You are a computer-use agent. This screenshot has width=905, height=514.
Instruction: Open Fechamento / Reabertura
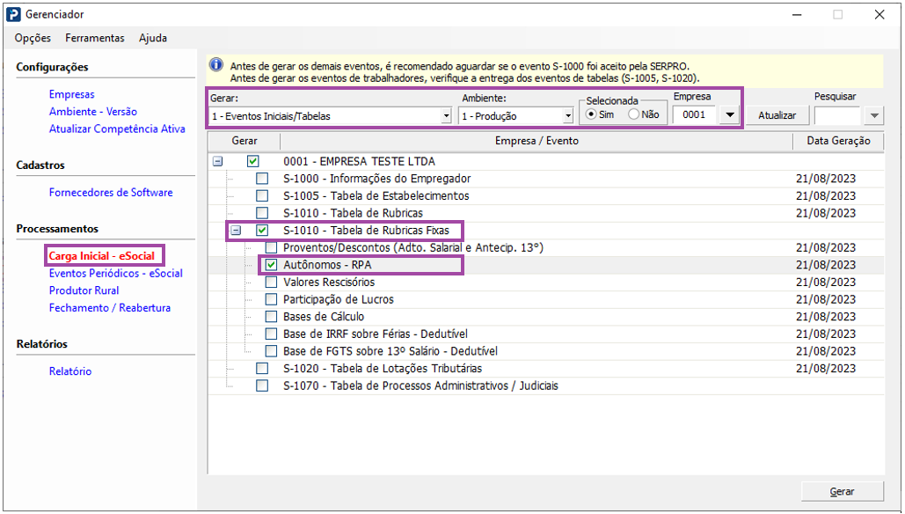coord(110,308)
